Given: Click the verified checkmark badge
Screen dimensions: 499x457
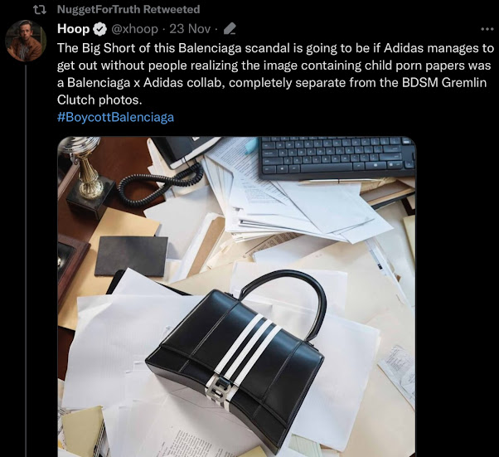Looking at the screenshot, I should click(100, 29).
